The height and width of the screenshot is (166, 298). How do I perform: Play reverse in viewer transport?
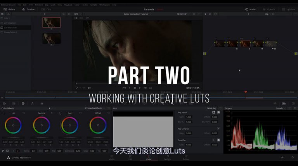130,88
